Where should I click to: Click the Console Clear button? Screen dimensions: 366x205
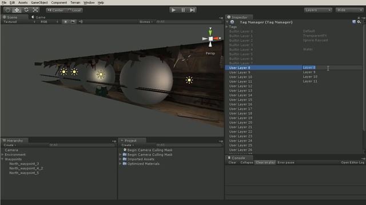point(232,162)
